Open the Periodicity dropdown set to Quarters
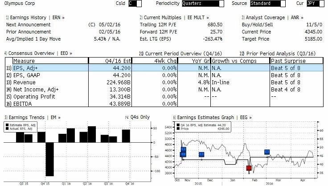 (x=203, y=4)
